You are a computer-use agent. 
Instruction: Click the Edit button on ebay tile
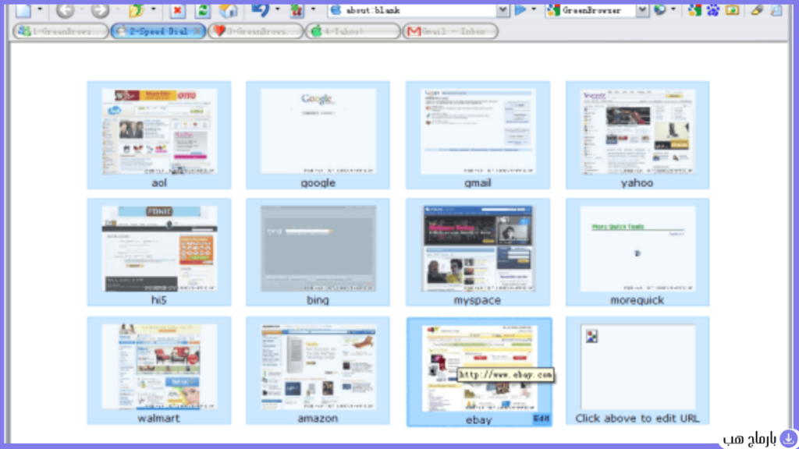pos(542,419)
